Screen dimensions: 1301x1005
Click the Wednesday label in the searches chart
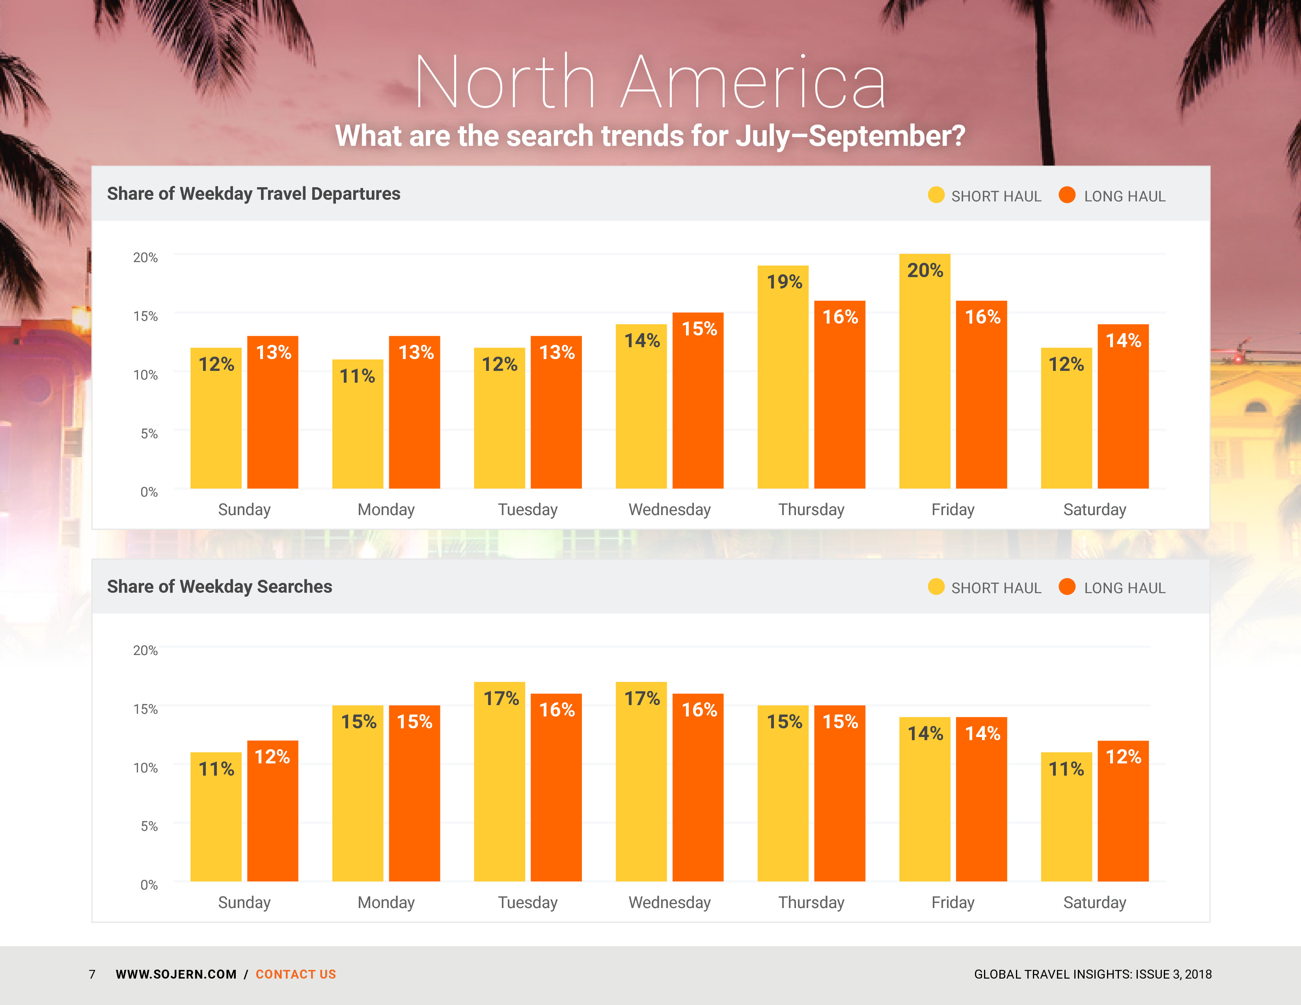pos(669,903)
